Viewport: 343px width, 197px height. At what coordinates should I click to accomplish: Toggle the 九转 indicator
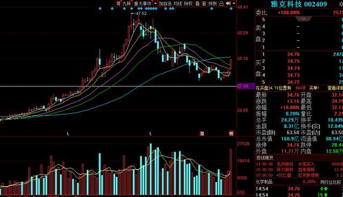tap(126, 4)
